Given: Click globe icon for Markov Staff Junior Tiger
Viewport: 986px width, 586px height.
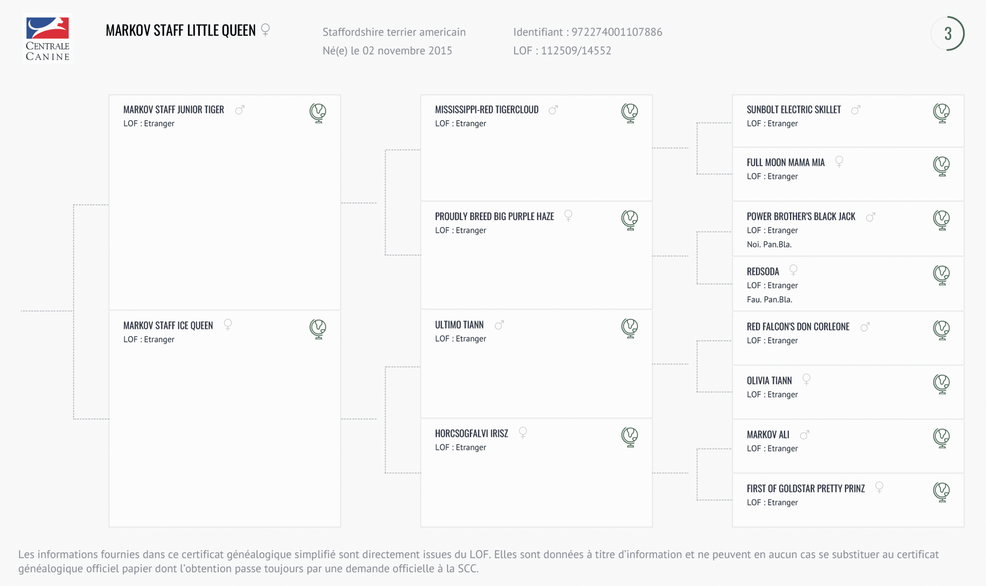Looking at the screenshot, I should tap(318, 113).
